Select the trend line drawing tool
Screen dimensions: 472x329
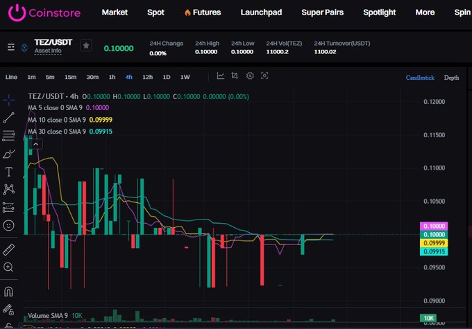9,118
